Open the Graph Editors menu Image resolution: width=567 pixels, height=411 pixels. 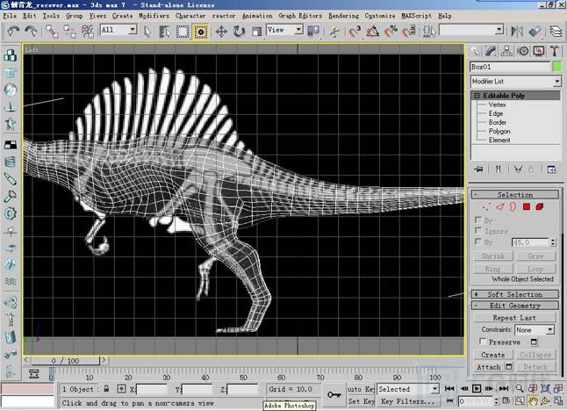pyautogui.click(x=300, y=16)
